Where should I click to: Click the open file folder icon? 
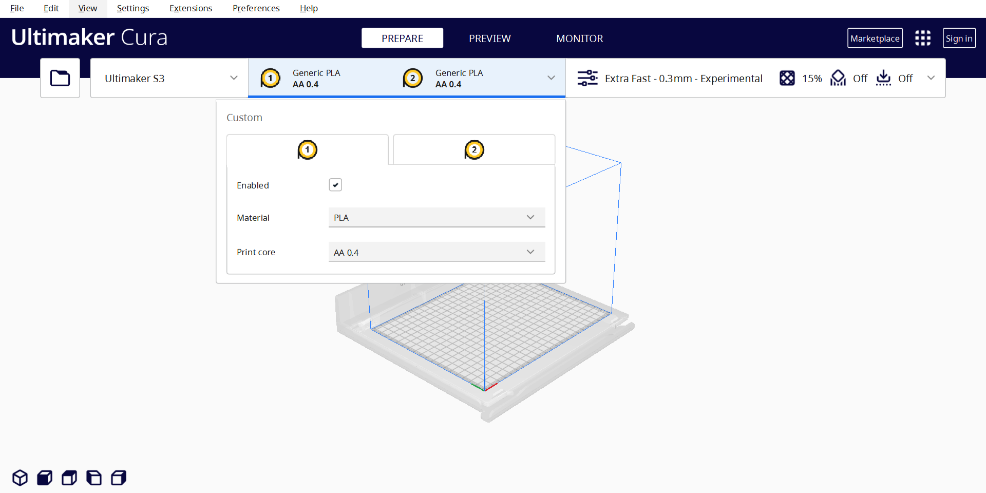point(60,78)
